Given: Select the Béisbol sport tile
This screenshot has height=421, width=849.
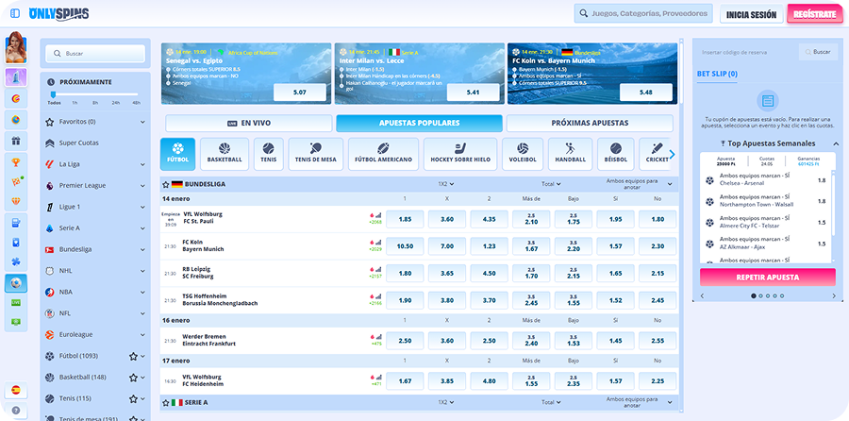Looking at the screenshot, I should (616, 154).
